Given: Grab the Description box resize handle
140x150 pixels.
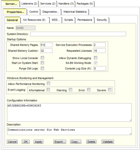Looking at the screenshot, I should pos(130,134).
